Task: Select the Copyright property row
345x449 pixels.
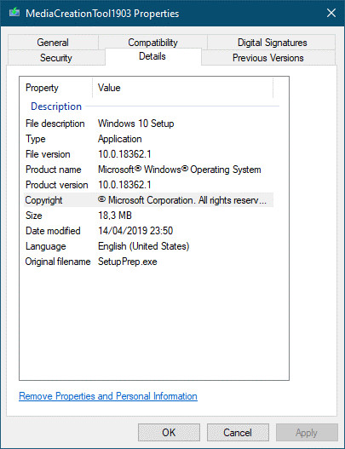Action: [148, 200]
